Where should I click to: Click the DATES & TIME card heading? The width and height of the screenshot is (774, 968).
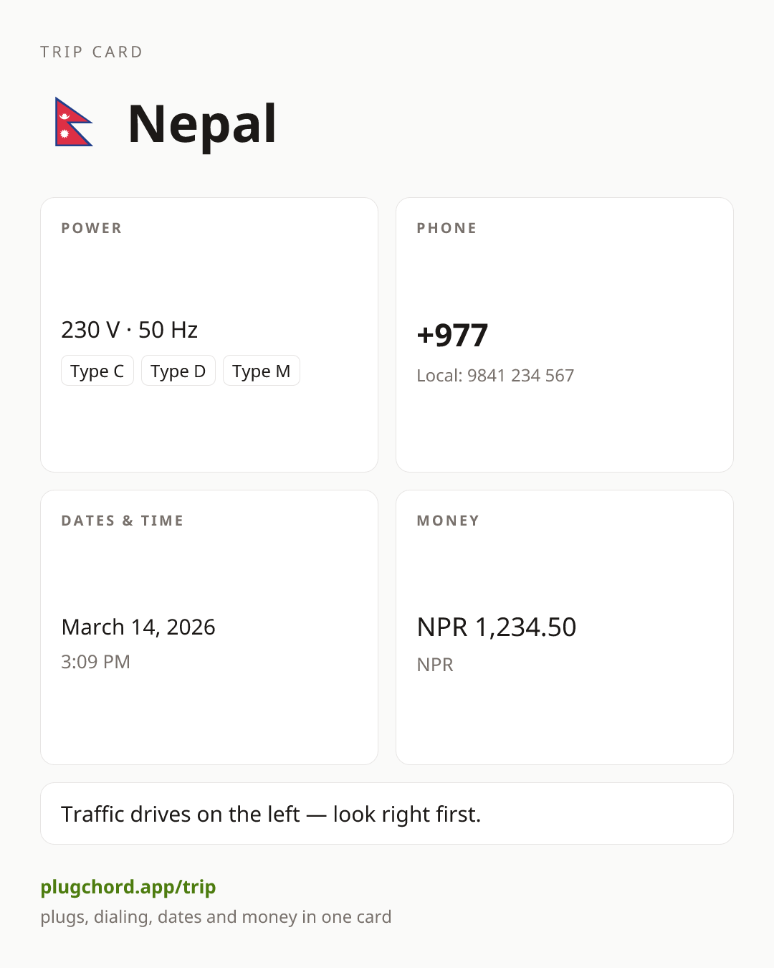coord(123,521)
